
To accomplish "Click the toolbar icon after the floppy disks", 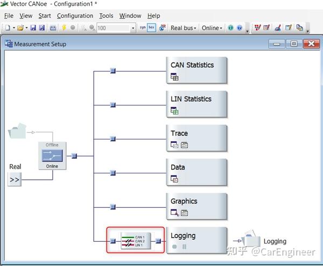I will tap(53, 28).
